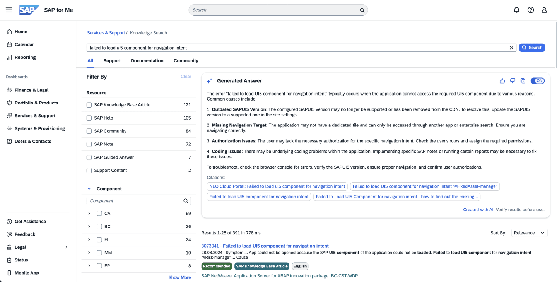Screen dimensions: 557x282
Task: Switch to the Community tab
Action: [x=186, y=61]
